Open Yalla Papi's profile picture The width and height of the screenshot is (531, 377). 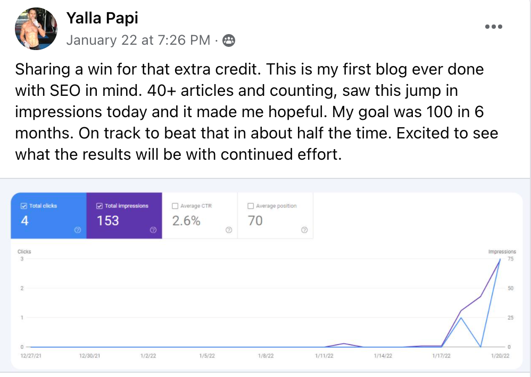[x=36, y=29]
